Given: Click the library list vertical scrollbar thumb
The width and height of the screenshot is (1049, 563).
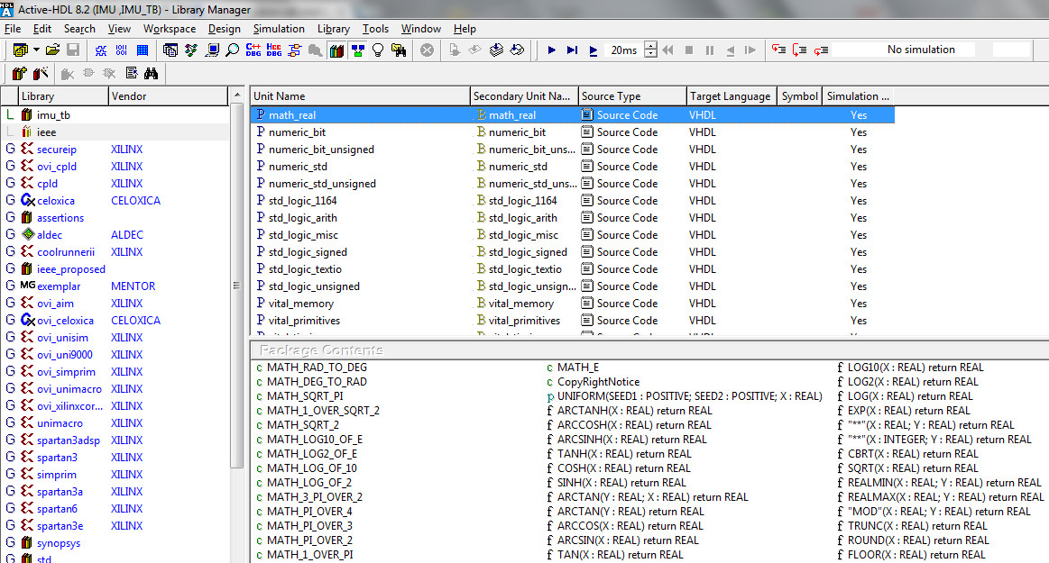Looking at the screenshot, I should click(237, 286).
